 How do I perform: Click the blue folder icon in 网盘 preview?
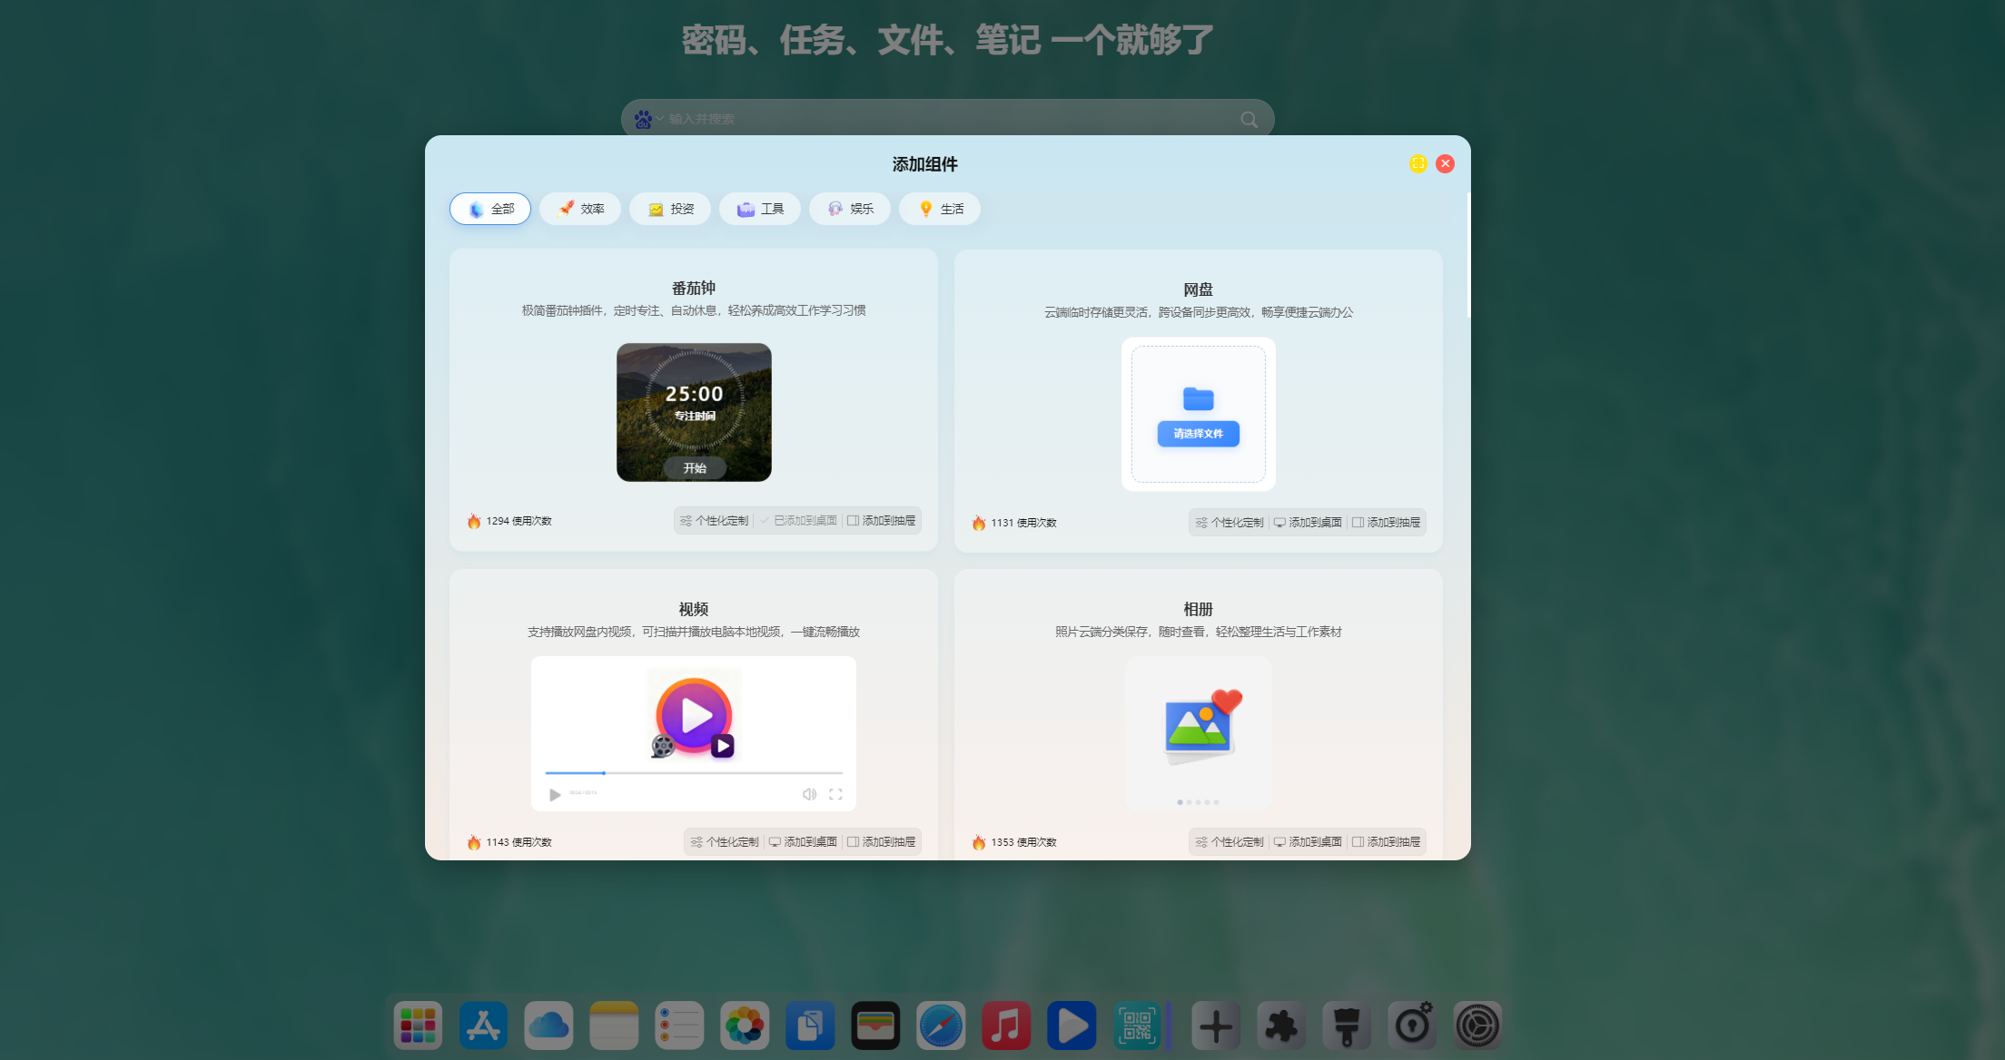pyautogui.click(x=1199, y=398)
